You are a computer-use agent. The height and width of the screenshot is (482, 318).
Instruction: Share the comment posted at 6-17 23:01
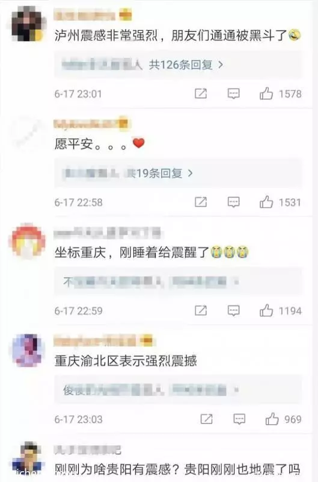pos(201,93)
